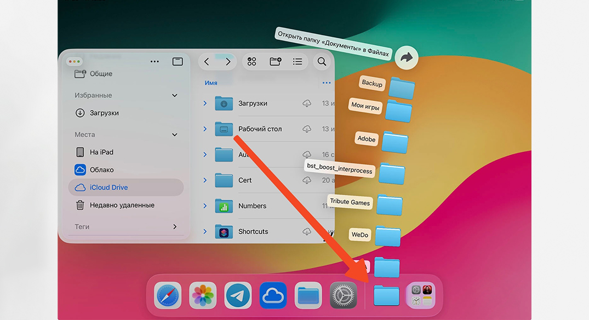Viewport: 589px width, 320px height.
Task: Open list view options icon
Action: click(x=298, y=62)
